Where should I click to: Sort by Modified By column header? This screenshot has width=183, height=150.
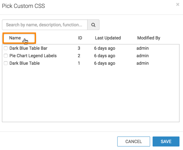click(x=149, y=38)
